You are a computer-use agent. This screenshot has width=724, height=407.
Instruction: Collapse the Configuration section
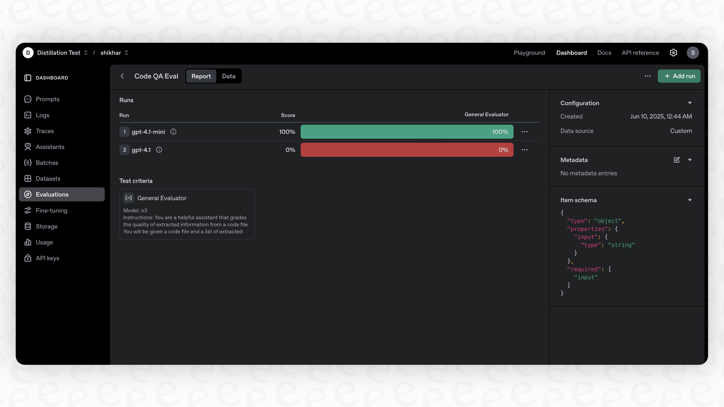pyautogui.click(x=690, y=103)
